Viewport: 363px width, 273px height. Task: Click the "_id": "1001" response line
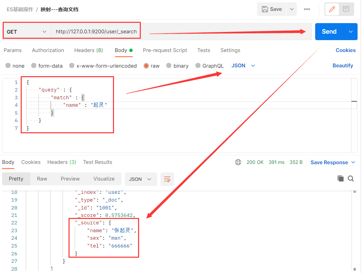coord(96,208)
